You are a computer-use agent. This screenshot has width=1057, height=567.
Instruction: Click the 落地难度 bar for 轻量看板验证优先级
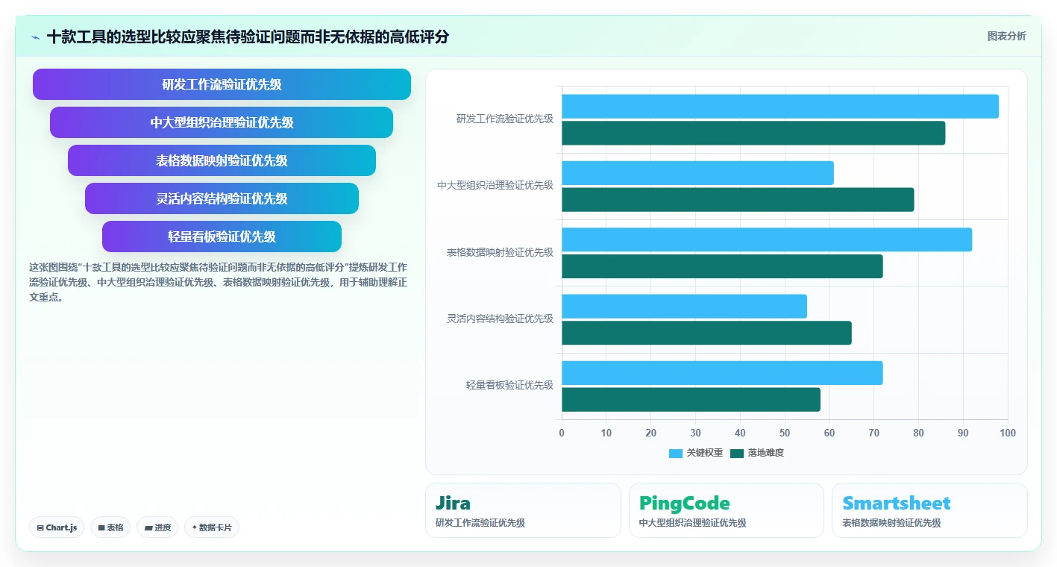691,400
